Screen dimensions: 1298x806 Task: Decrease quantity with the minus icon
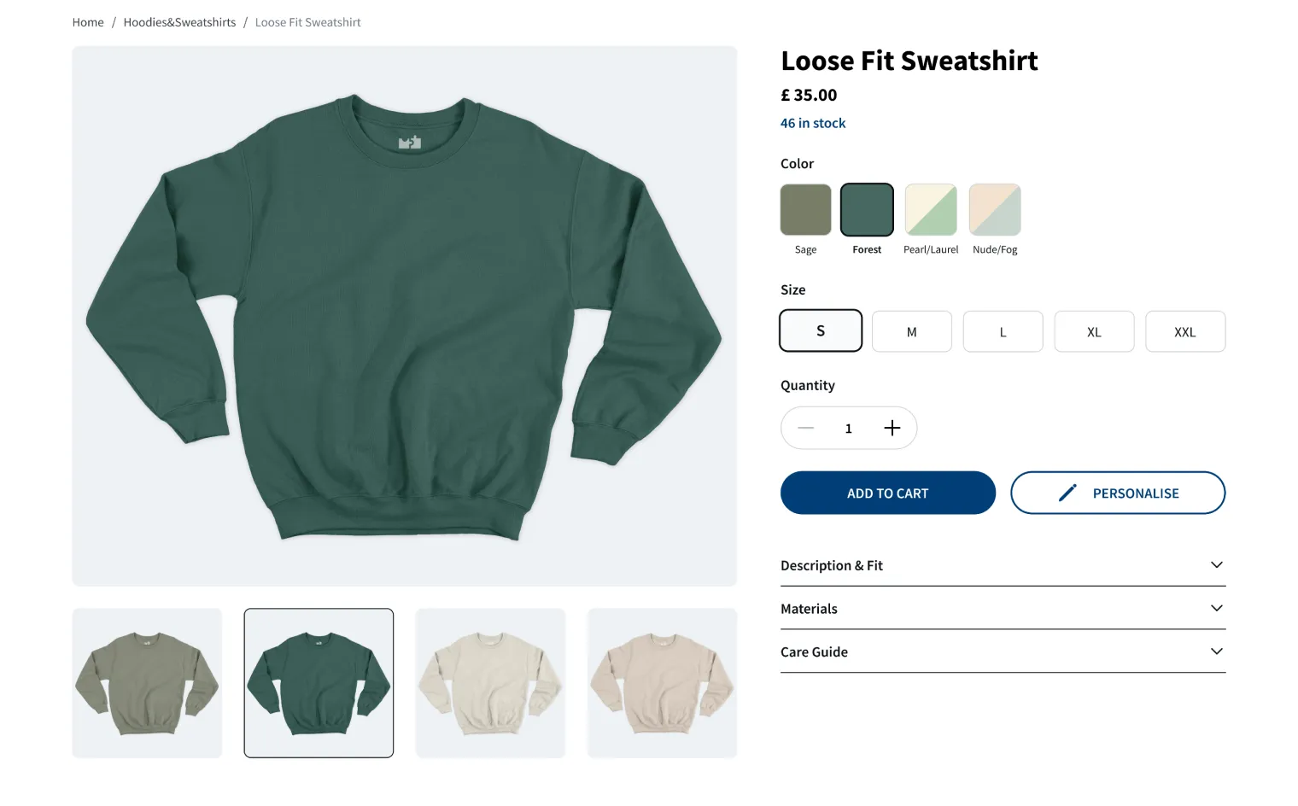(805, 428)
